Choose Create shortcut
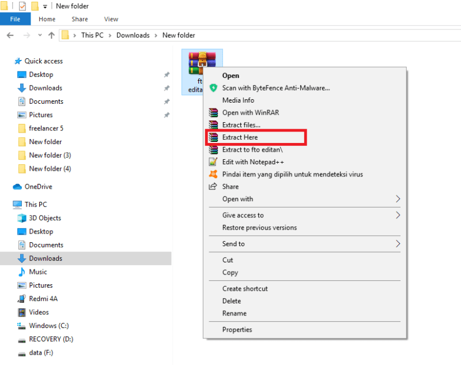This screenshot has height=365, width=461. pyautogui.click(x=305, y=289)
